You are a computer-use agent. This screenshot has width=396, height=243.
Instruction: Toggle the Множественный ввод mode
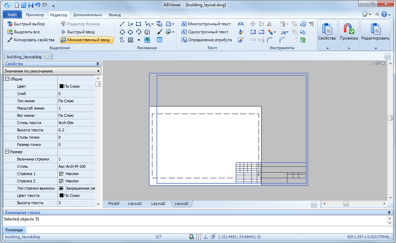tap(86, 40)
